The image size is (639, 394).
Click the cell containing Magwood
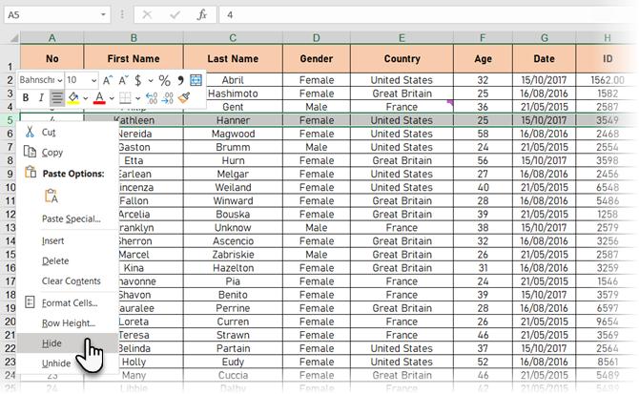[233, 134]
